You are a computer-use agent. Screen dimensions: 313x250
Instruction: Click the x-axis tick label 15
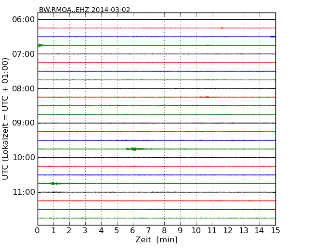click(275, 231)
